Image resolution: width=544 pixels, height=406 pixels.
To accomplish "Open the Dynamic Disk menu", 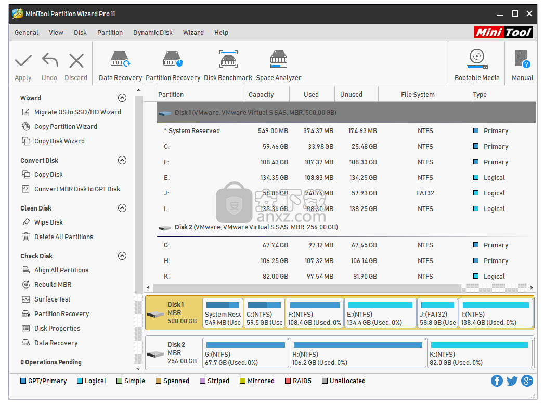I will (153, 33).
